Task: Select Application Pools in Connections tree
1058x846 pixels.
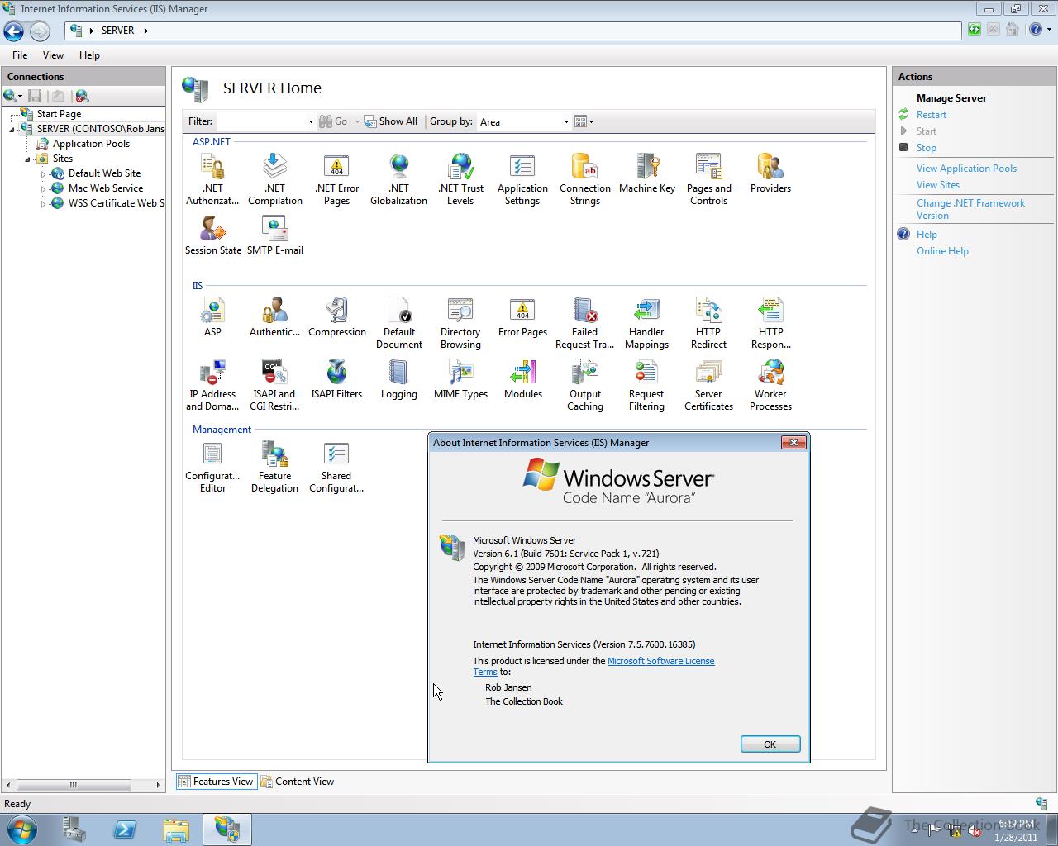Action: 91,144
